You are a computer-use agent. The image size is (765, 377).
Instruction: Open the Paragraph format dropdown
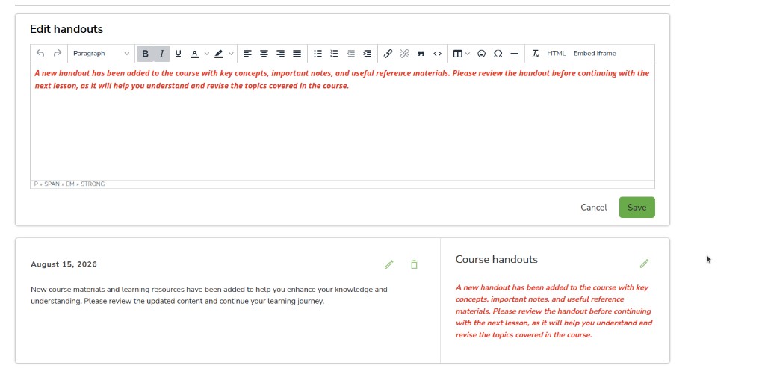(101, 54)
